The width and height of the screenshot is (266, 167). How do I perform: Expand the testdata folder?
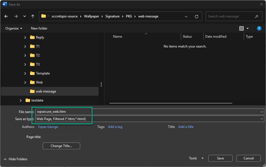(21, 100)
